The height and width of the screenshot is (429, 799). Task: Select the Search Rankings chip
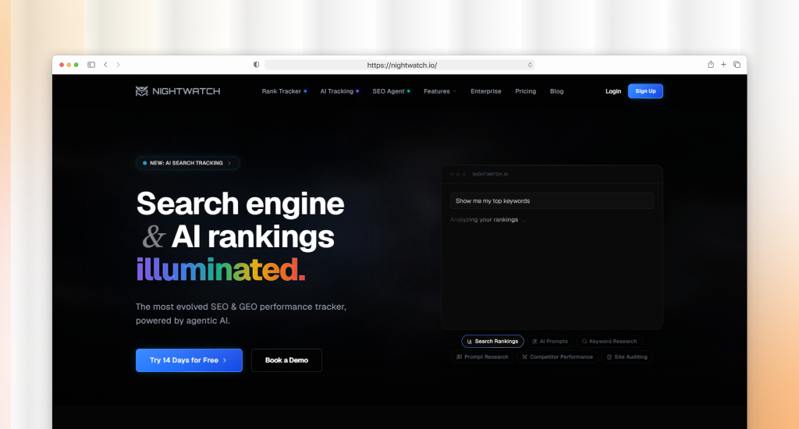492,342
